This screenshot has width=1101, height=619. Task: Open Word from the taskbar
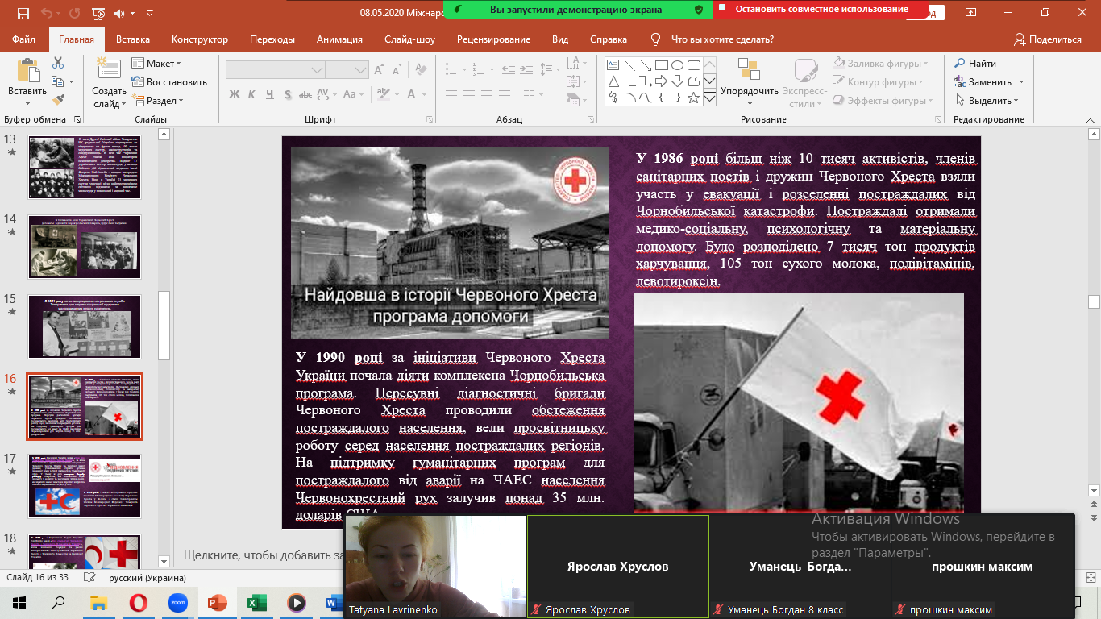(333, 602)
